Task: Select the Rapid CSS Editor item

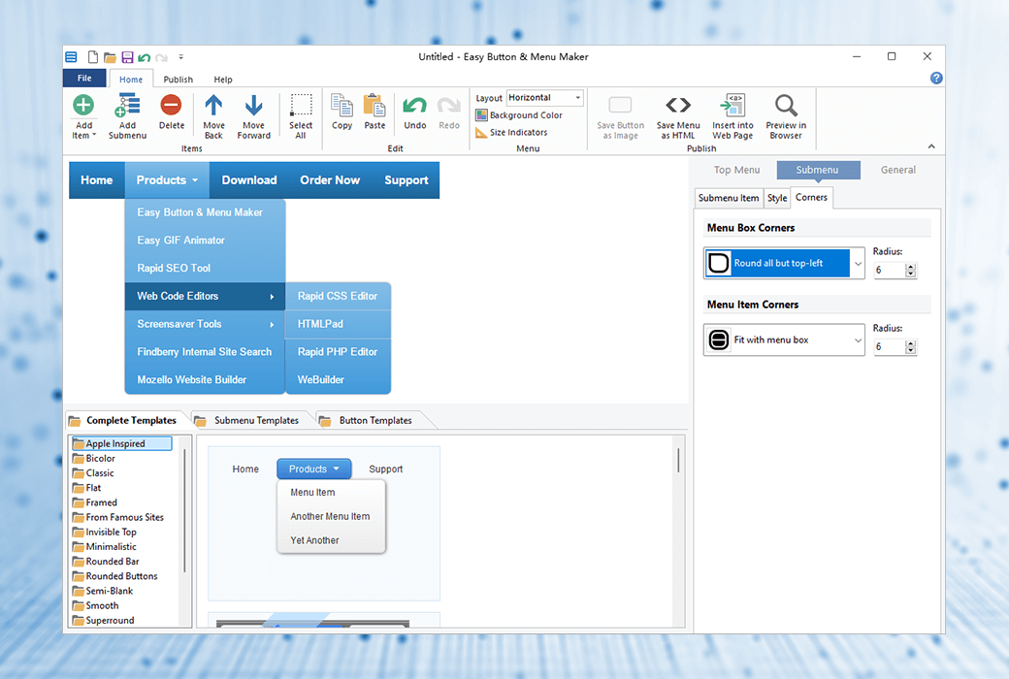Action: pos(338,296)
